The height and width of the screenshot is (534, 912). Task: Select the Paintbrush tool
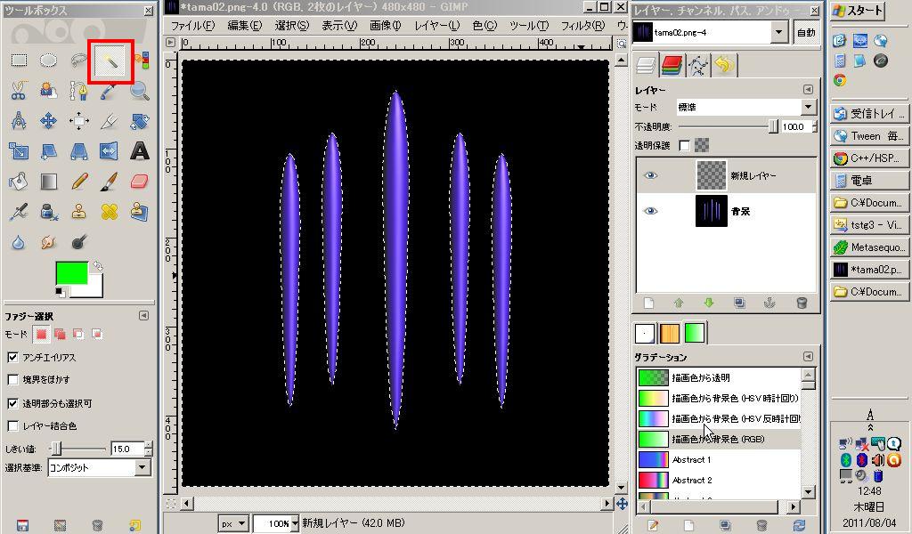pos(109,182)
